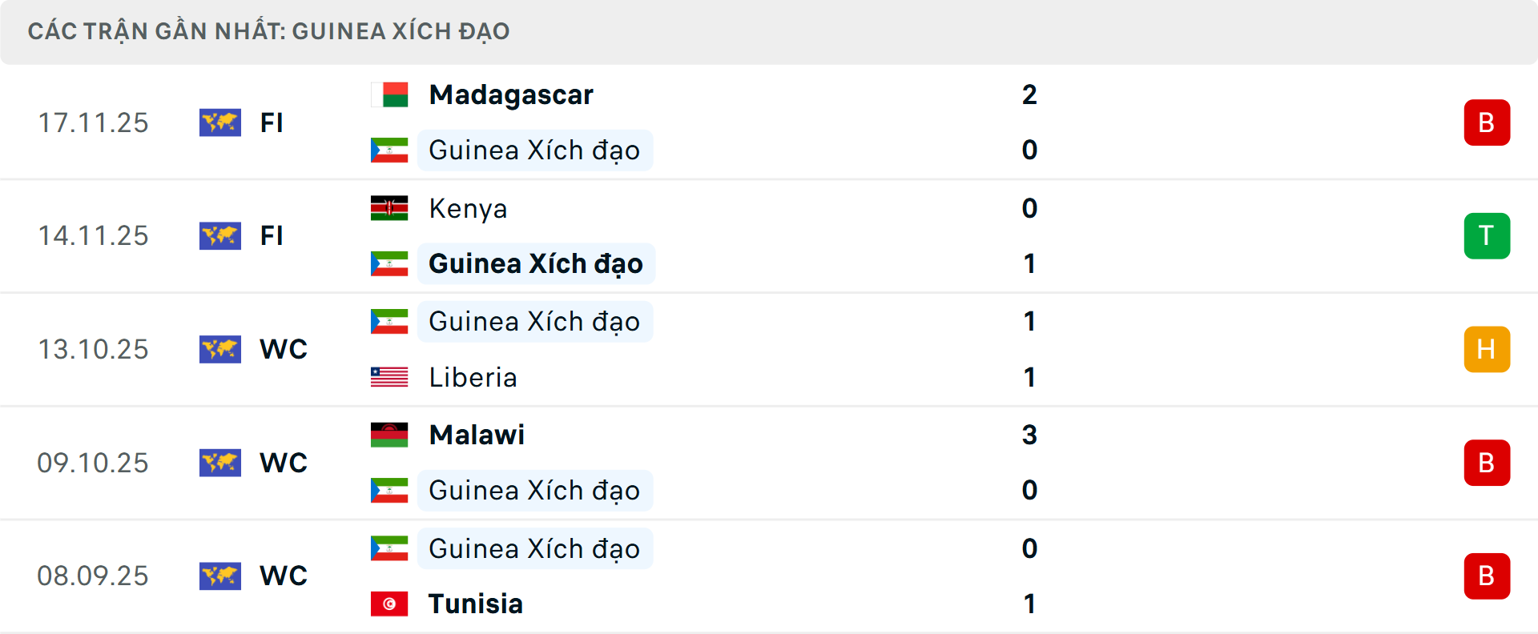Click the Malawi flag icon

coord(389,435)
